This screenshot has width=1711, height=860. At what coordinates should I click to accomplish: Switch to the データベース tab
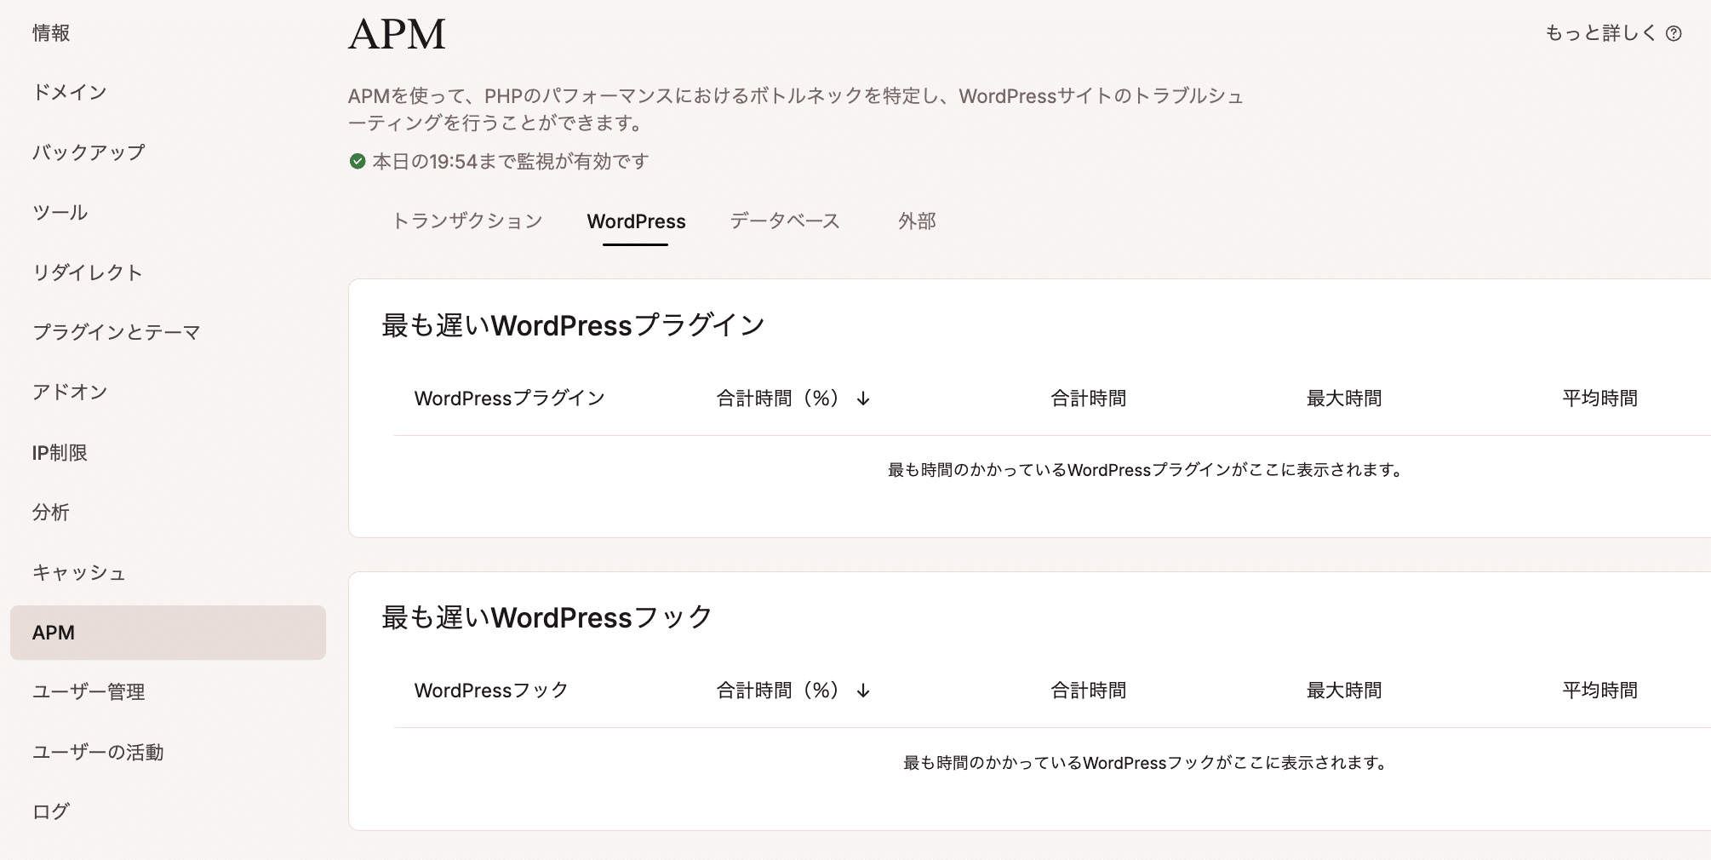[784, 221]
